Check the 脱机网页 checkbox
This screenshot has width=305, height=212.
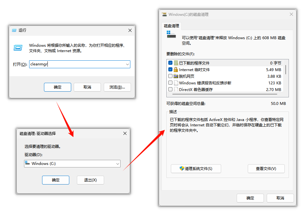(170, 76)
